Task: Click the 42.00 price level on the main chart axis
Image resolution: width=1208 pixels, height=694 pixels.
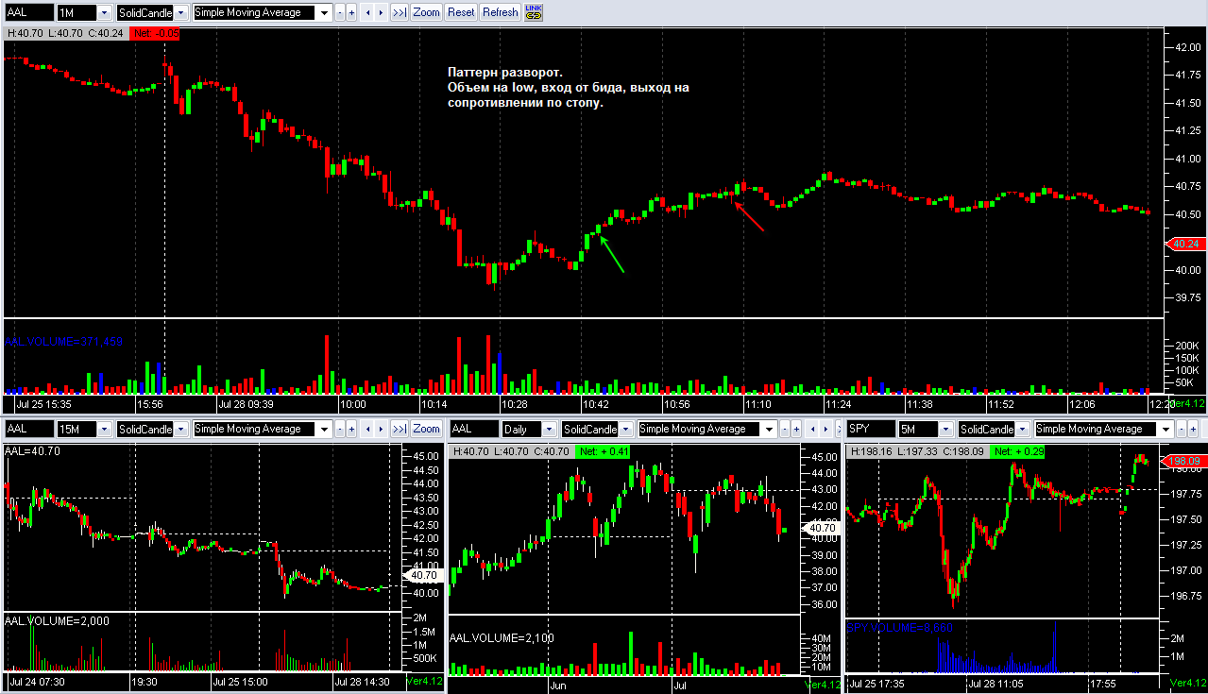Action: (1186, 46)
